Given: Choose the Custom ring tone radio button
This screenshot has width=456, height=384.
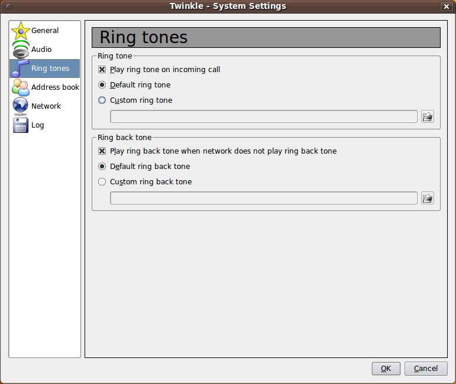Looking at the screenshot, I should (x=102, y=100).
